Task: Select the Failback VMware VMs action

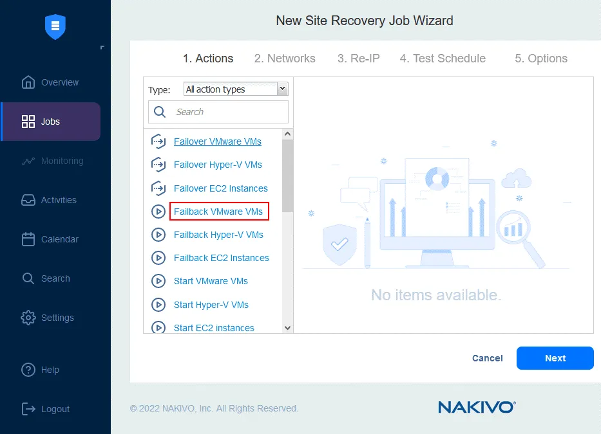Action: 218,211
